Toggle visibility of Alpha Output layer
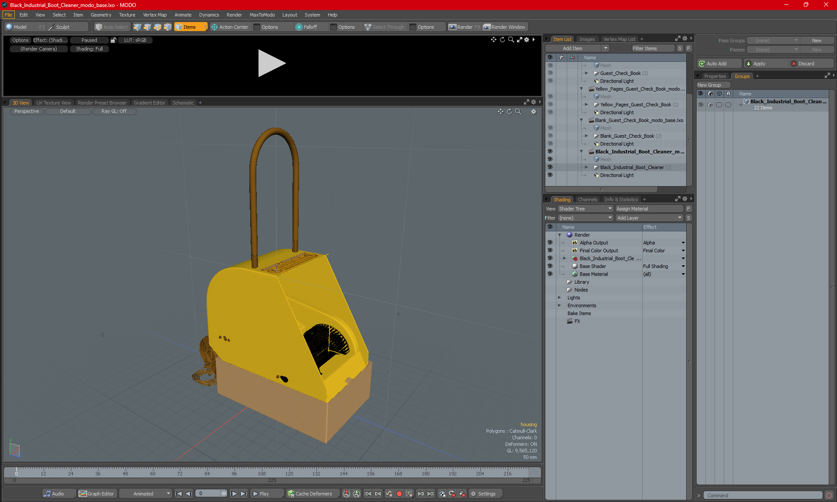The width and height of the screenshot is (837, 502). [550, 243]
